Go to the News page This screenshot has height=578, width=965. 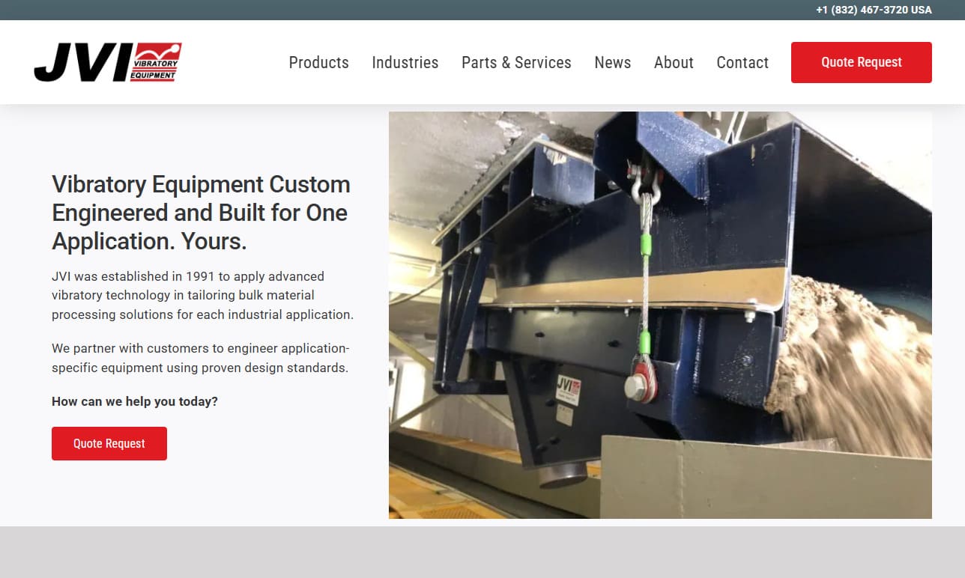612,62
